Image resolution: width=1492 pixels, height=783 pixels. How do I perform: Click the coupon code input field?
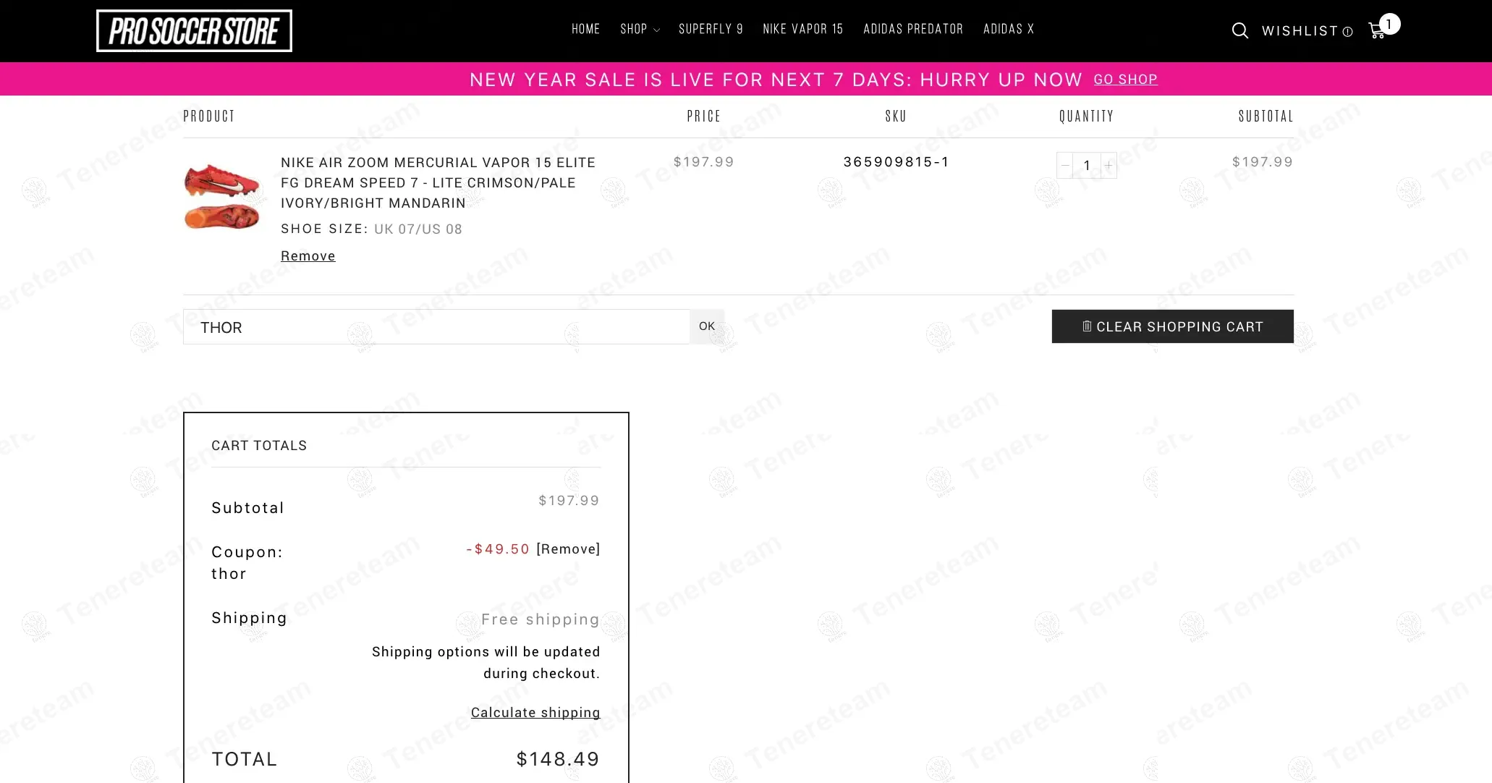pyautogui.click(x=436, y=327)
